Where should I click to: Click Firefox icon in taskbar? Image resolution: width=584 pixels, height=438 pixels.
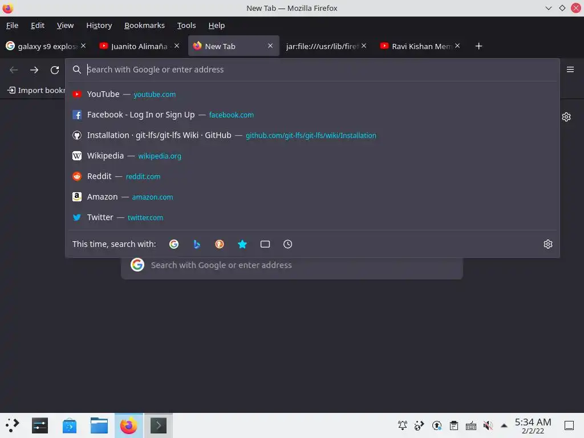click(128, 425)
